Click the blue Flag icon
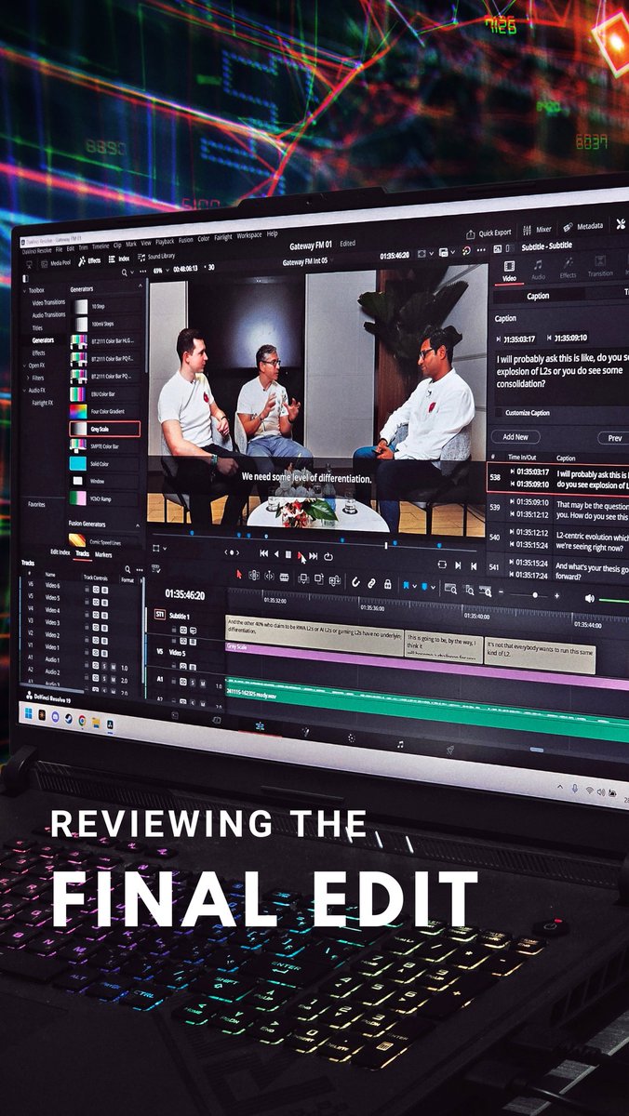Image resolution: width=629 pixels, height=1116 pixels. (406, 586)
